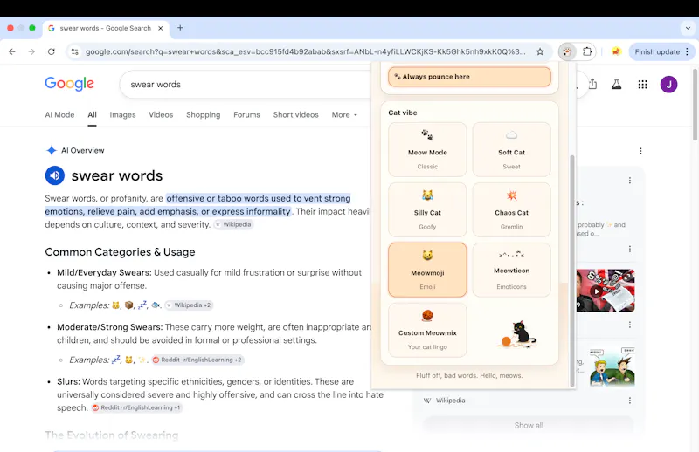The height and width of the screenshot is (452, 699).
Task: Click the cat with yarn illustration
Action: (517, 334)
